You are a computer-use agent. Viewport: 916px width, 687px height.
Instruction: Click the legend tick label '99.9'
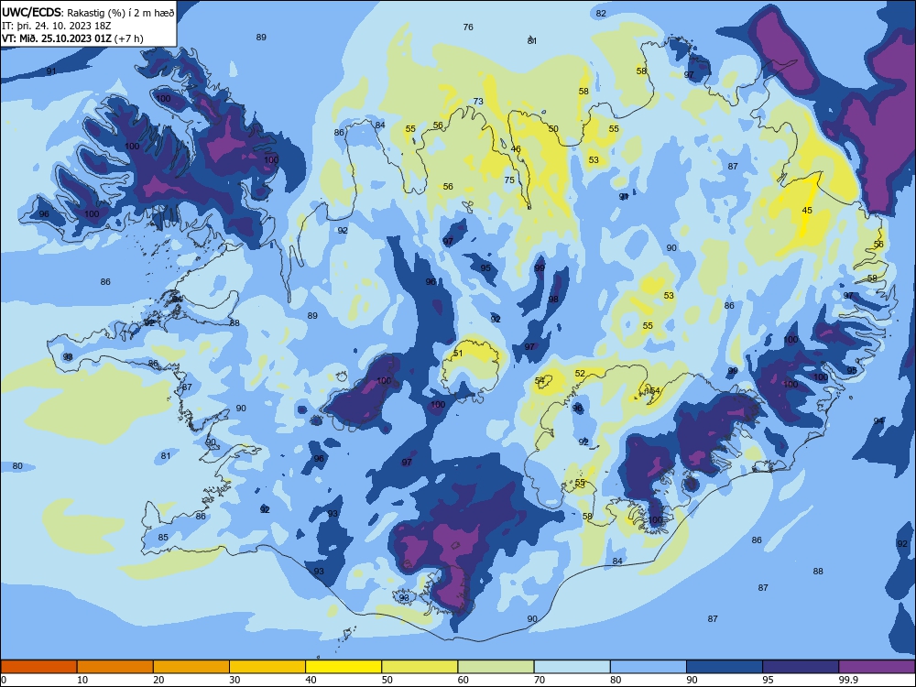pos(847,680)
